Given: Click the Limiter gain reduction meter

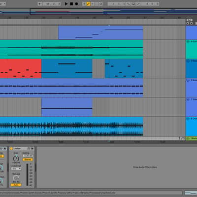Looking at the screenshot, I should point(27,174).
